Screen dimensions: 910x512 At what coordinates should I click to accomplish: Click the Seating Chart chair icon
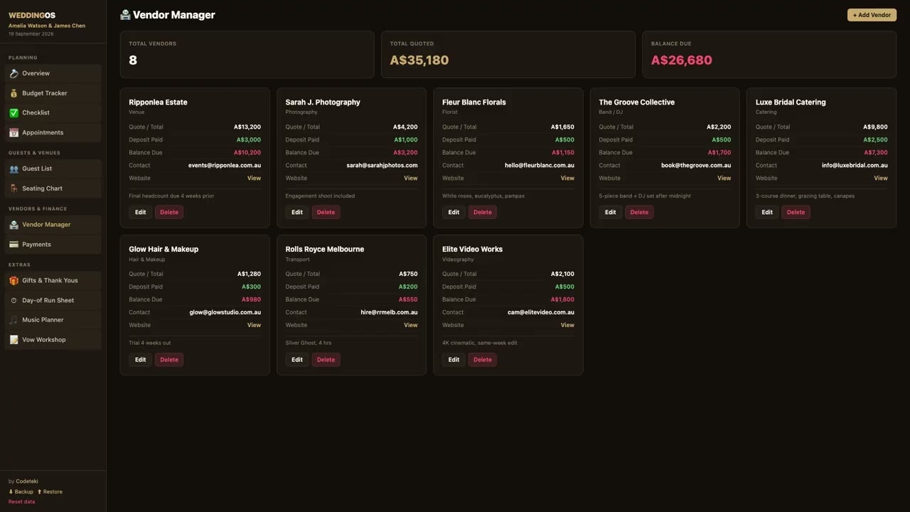(x=14, y=188)
